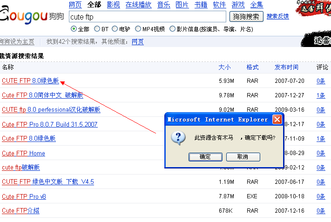Open 1条 comments for 2007-12-27 row
Image resolution: width=331 pixels, height=222 pixels.
coord(321,95)
